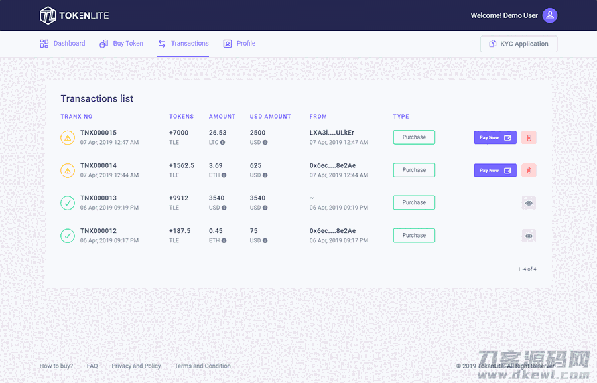
Task: Click the info icon beside LTC amount
Action: (222, 143)
